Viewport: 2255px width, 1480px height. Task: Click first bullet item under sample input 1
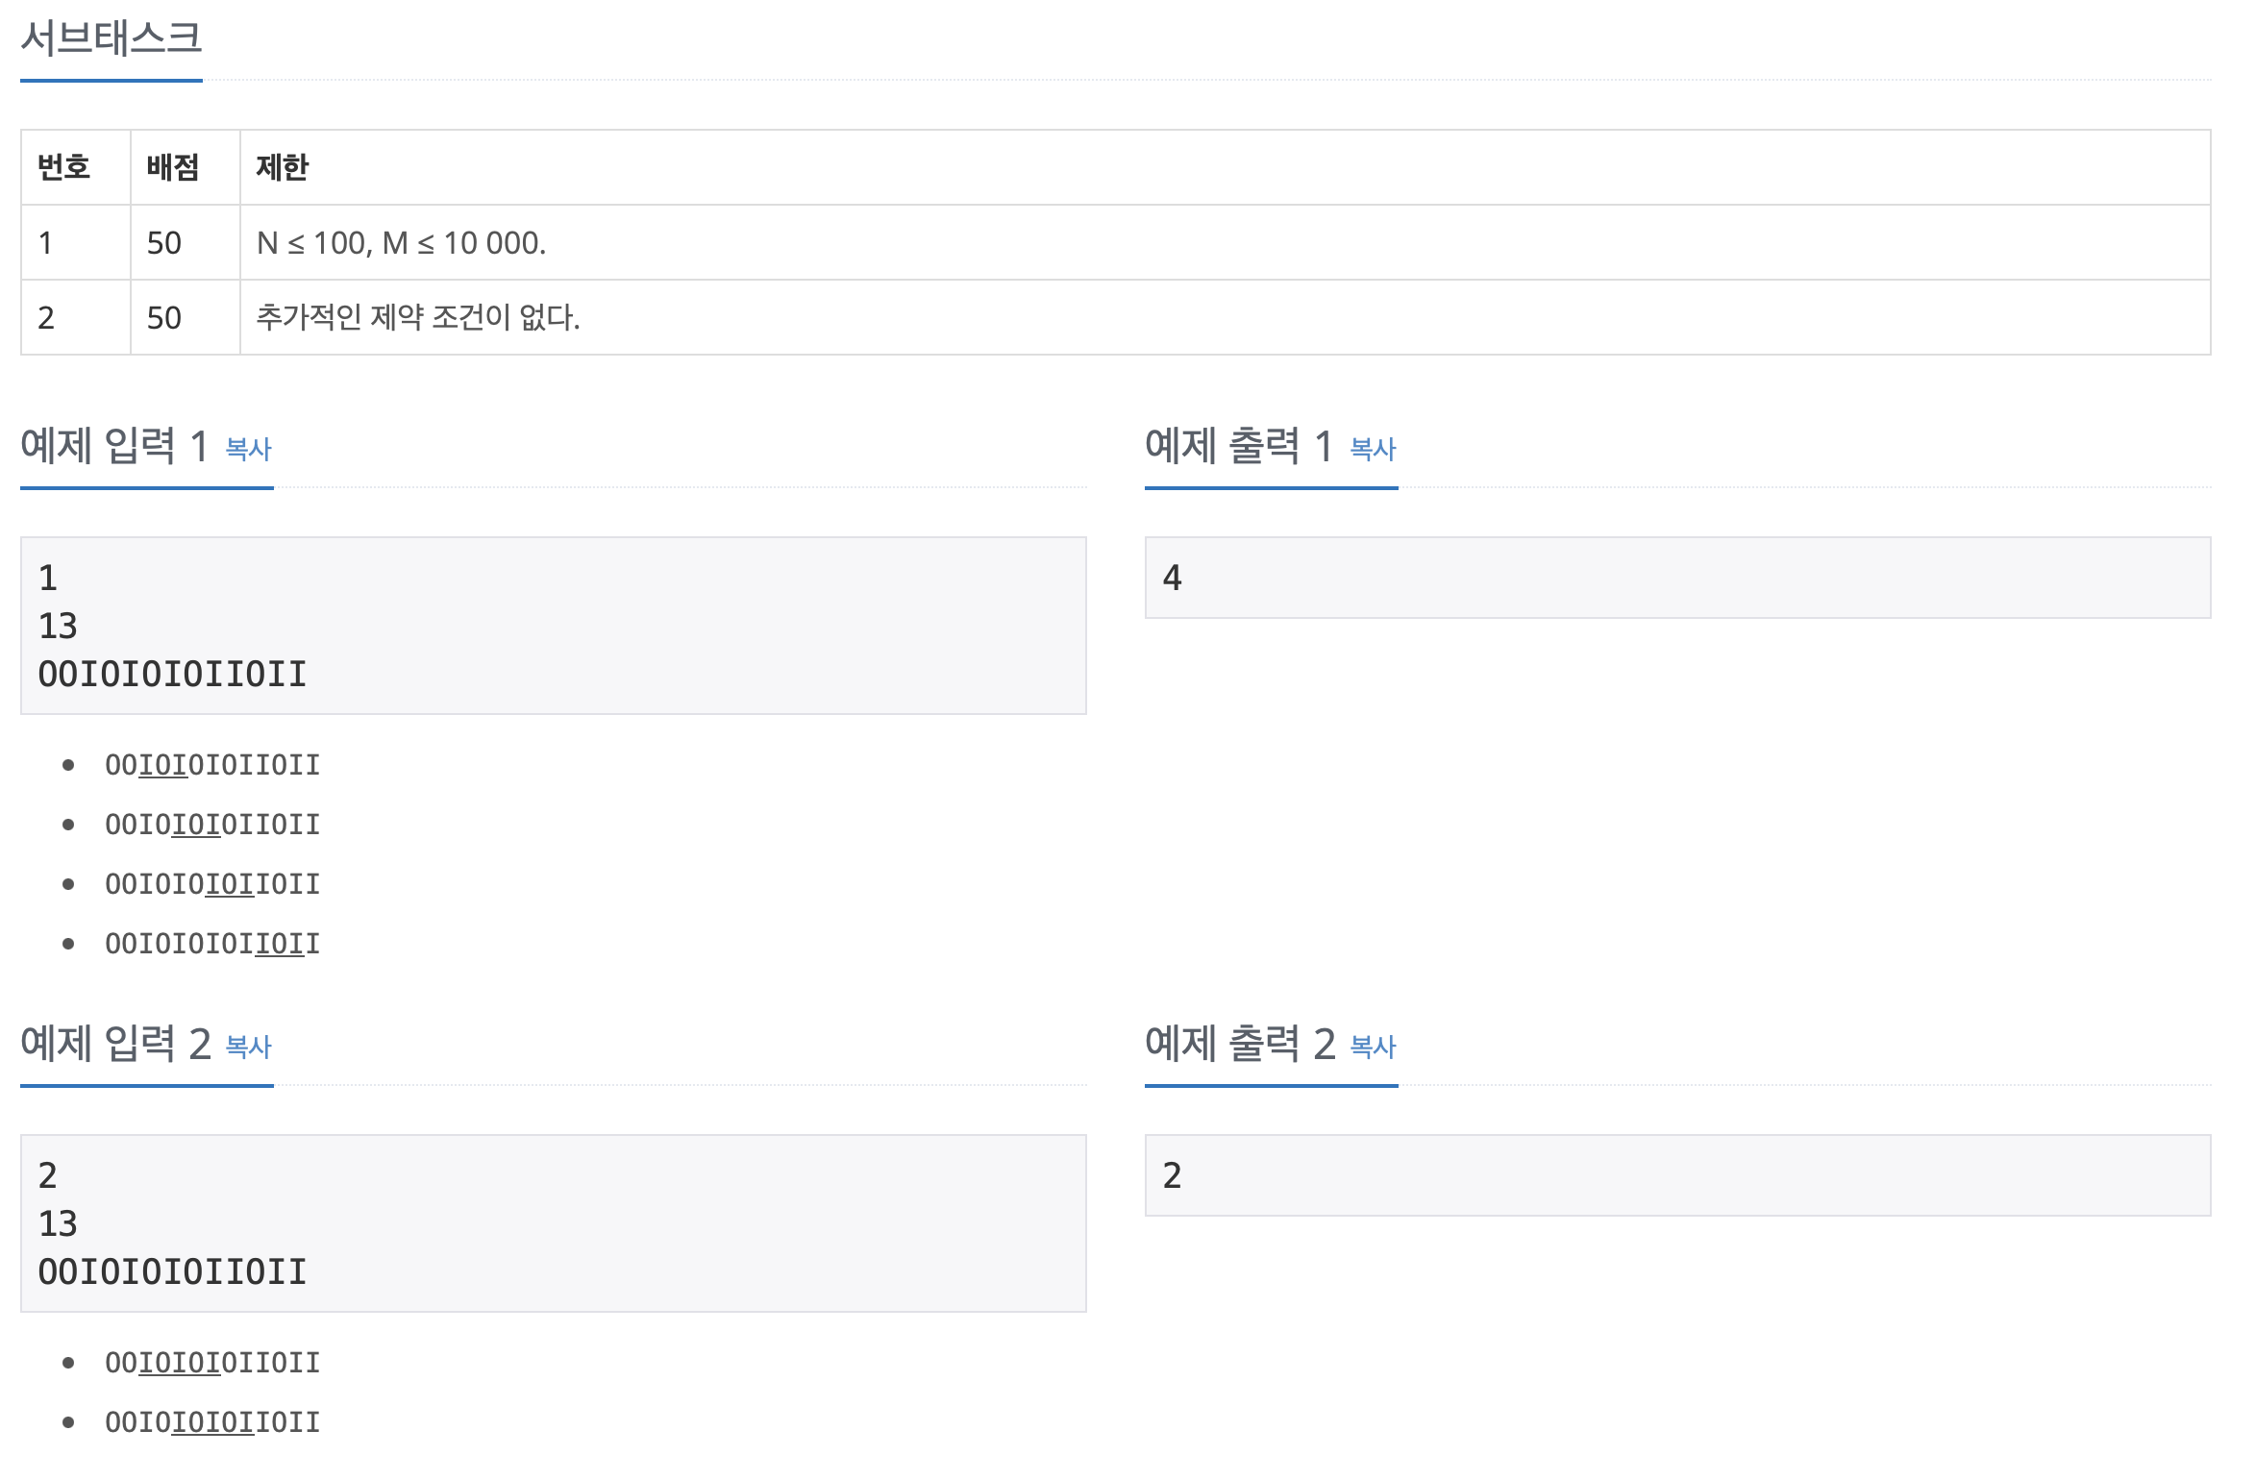coord(212,764)
